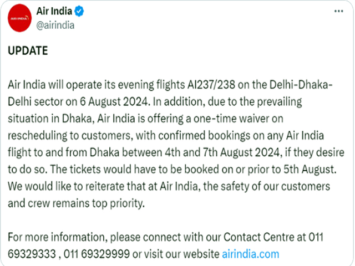
Task: Open the @airindia handle link
Action: [55, 25]
